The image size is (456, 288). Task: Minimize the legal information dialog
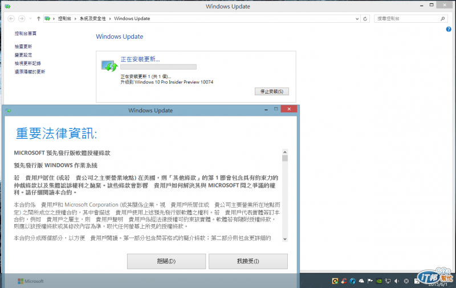click(266, 109)
